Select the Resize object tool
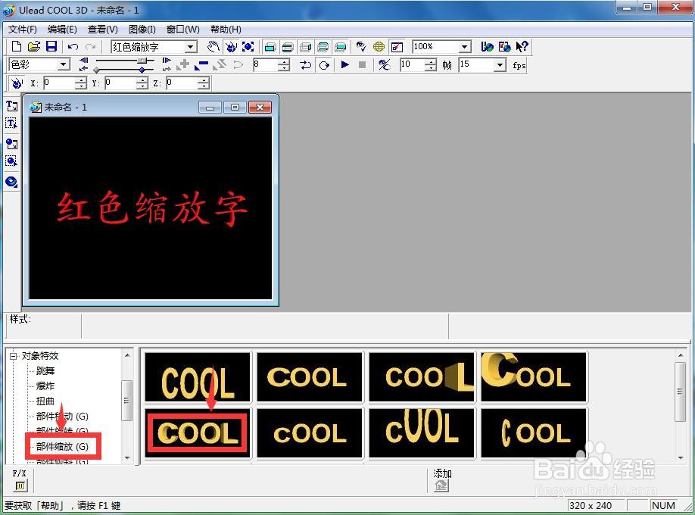 (248, 46)
